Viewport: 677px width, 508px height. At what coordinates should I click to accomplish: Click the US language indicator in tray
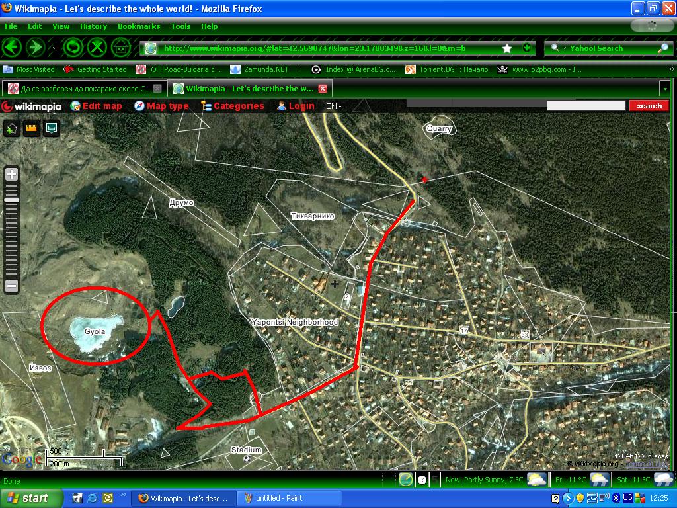pyautogui.click(x=627, y=497)
